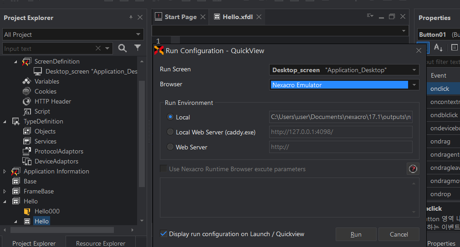The height and width of the screenshot is (247, 460).
Task: Switch to the Hello.xfdl tab
Action: pyautogui.click(x=238, y=17)
